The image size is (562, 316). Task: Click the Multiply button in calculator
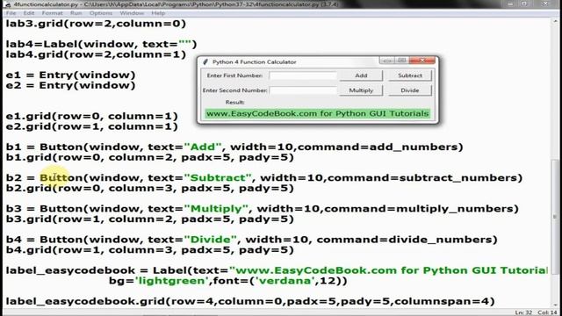[x=361, y=90]
